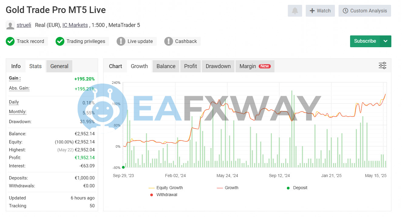Open Custom Analysis
Image resolution: width=402 pixels, height=217 pixels.
(365, 11)
